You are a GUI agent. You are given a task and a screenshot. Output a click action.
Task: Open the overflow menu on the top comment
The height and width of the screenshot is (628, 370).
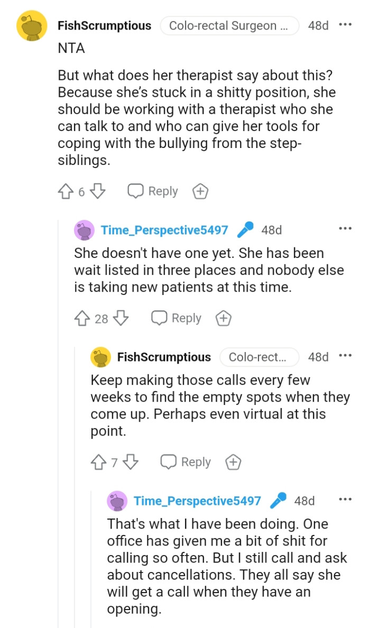pos(346,24)
